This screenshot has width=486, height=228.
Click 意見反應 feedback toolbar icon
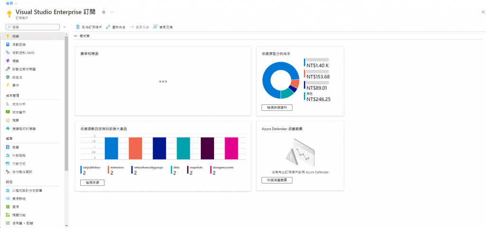pos(155,27)
